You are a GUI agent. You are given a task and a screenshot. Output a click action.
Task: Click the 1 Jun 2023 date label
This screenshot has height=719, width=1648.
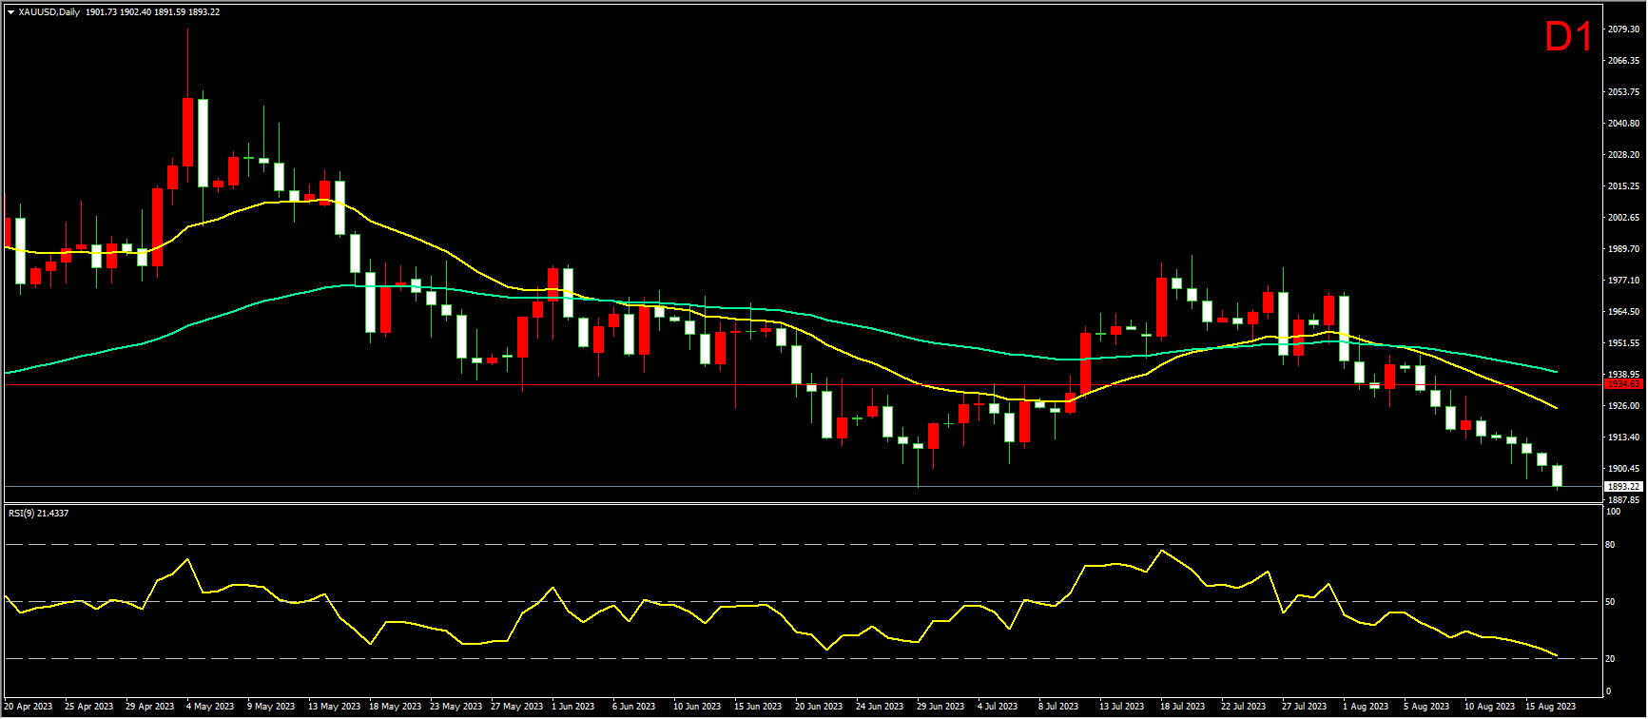(x=573, y=707)
